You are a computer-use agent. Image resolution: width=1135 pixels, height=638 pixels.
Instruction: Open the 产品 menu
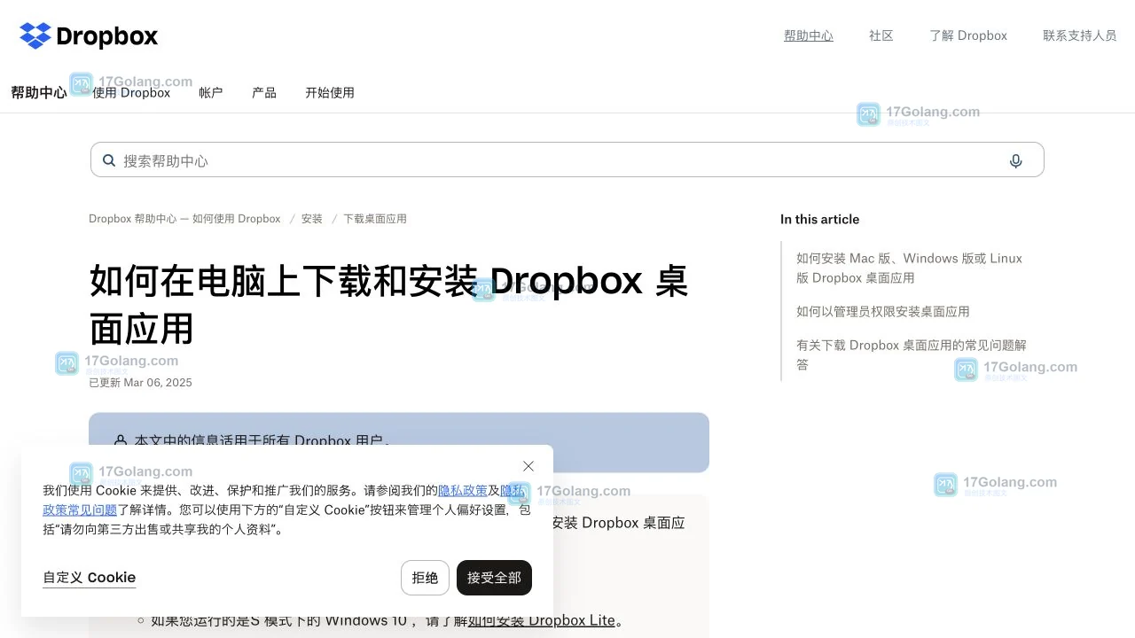point(264,92)
